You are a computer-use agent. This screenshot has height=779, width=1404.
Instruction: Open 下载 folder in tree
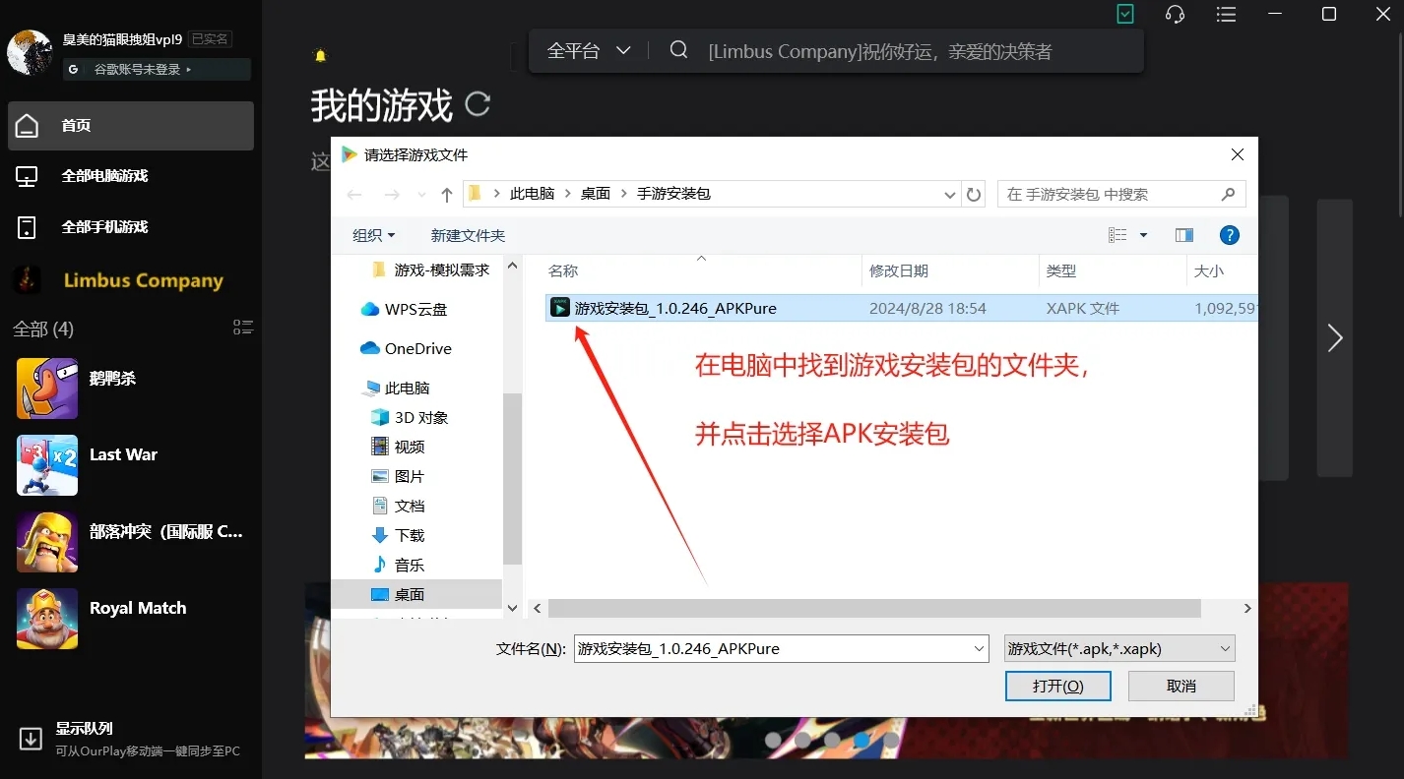(x=398, y=535)
